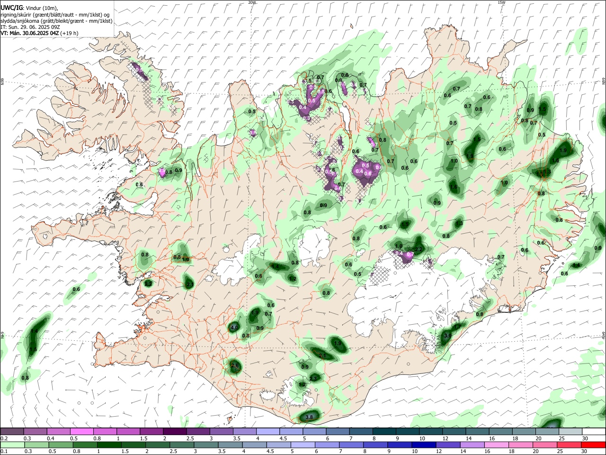Click the 'slydda/snjókoma' legend description line
Viewport: 606px width, 455px height.
(56, 21)
